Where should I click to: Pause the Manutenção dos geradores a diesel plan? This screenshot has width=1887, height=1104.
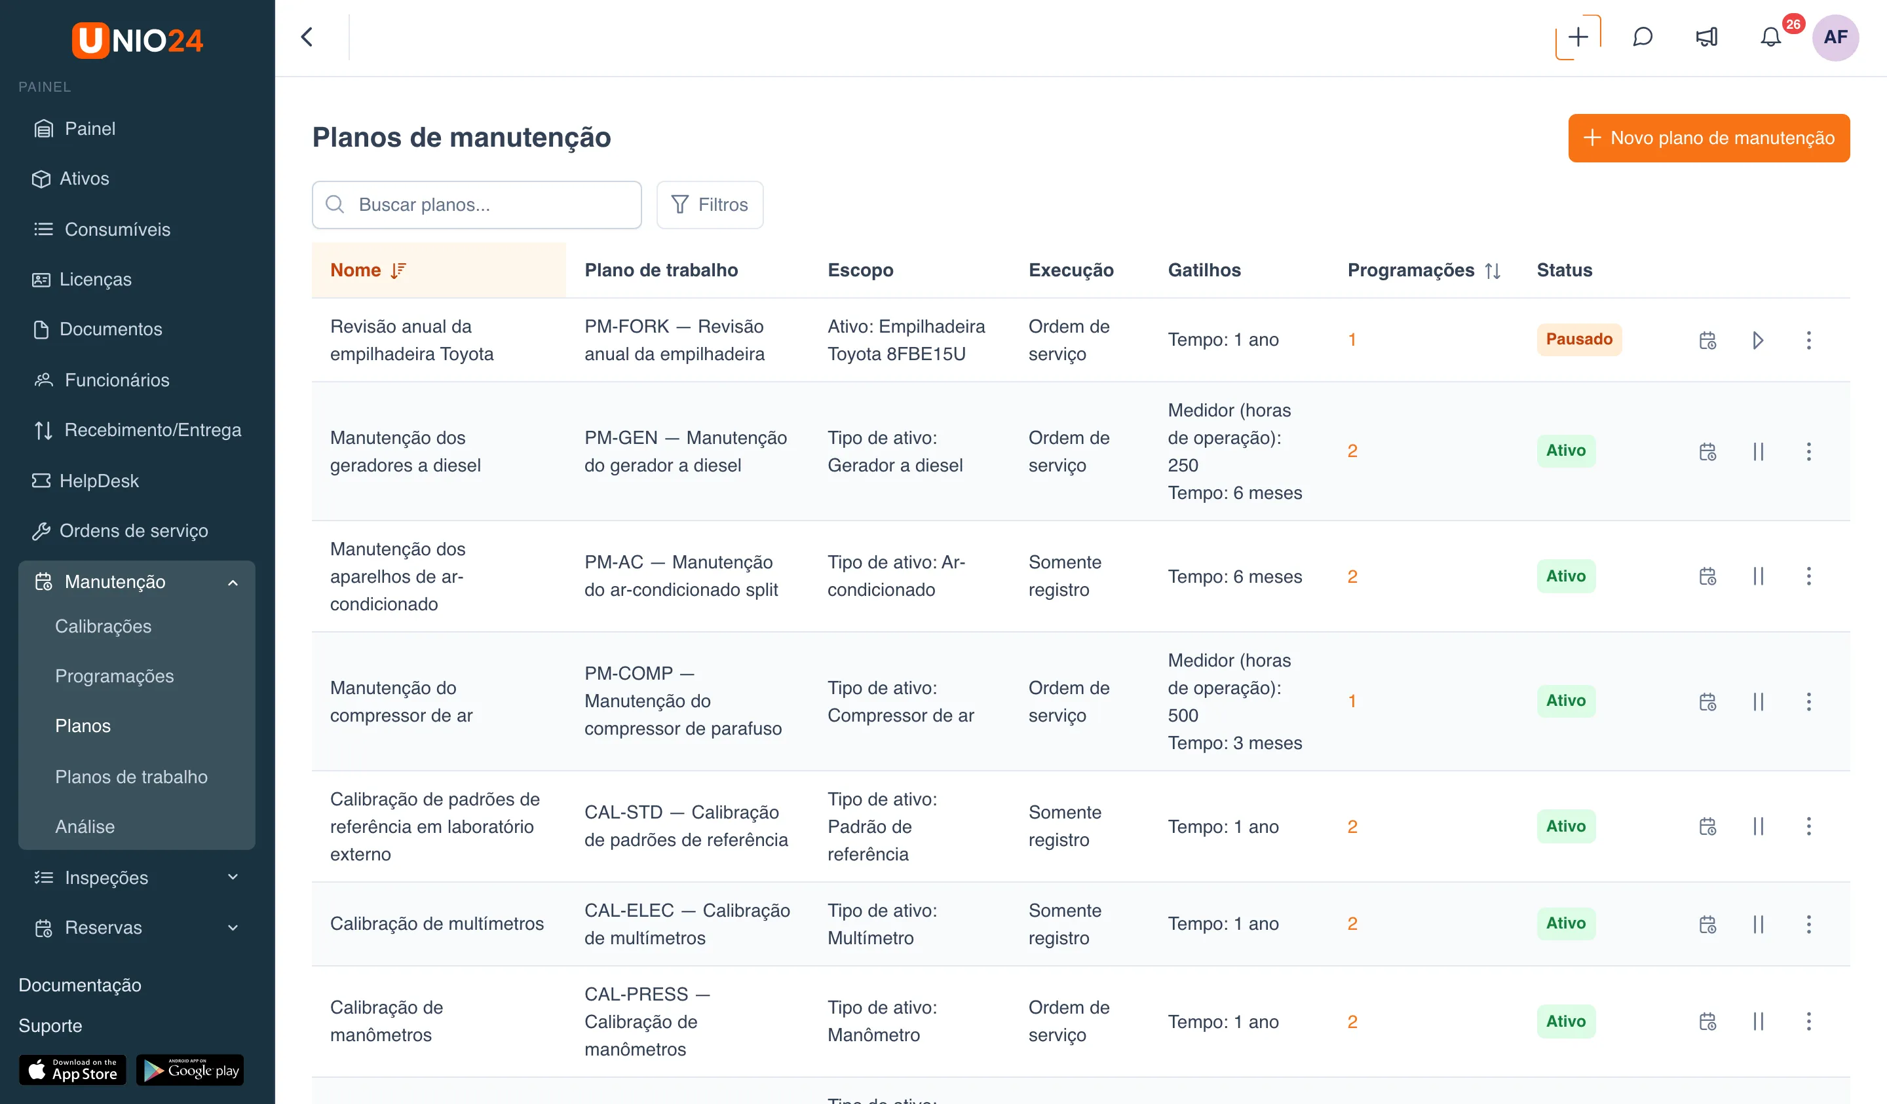(x=1757, y=451)
